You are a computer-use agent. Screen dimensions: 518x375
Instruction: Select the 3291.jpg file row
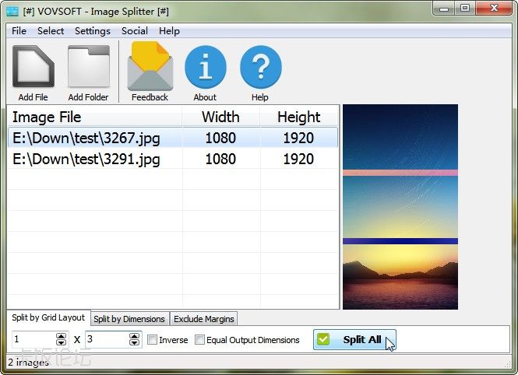coord(86,159)
